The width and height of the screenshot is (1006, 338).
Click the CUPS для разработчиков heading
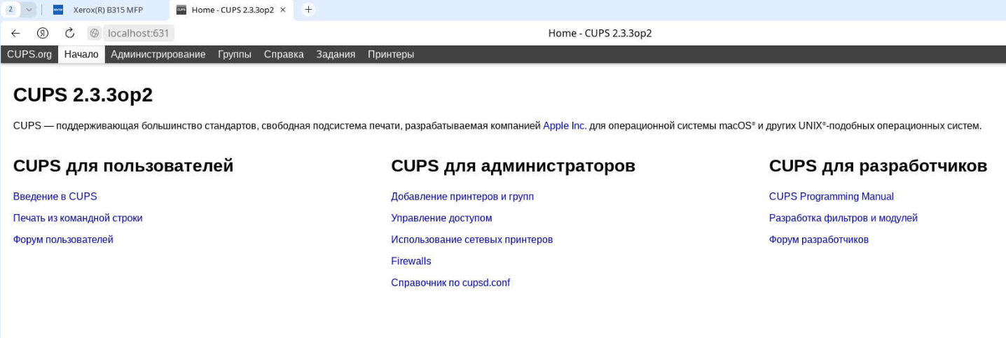(x=878, y=166)
